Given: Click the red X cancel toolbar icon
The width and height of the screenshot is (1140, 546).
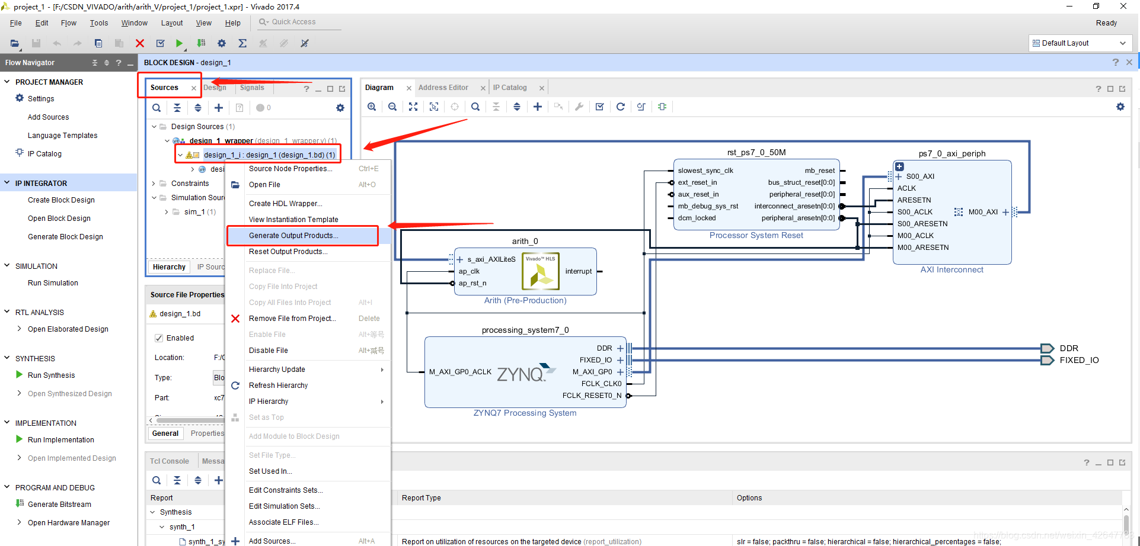Looking at the screenshot, I should 140,43.
